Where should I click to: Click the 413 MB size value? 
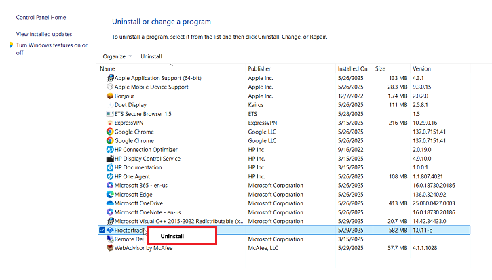coord(398,203)
